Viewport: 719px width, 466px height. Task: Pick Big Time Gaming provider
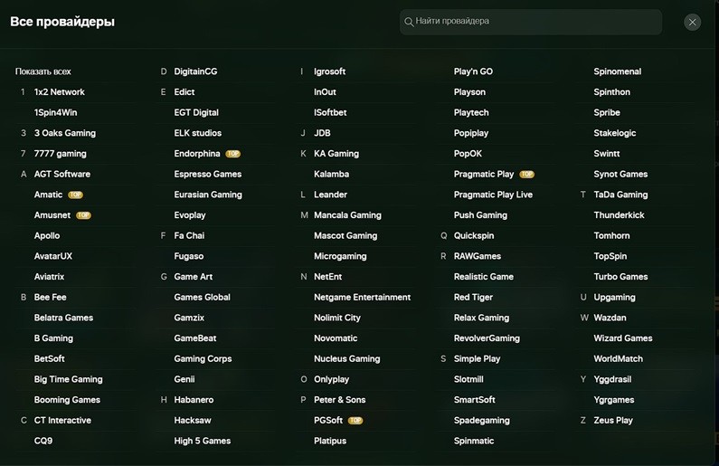[x=68, y=379]
